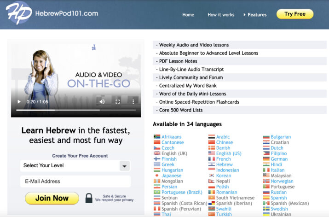Click the Hebrew flag icon
Image resolution: width=329 pixels, height=217 pixels.
(x=212, y=164)
